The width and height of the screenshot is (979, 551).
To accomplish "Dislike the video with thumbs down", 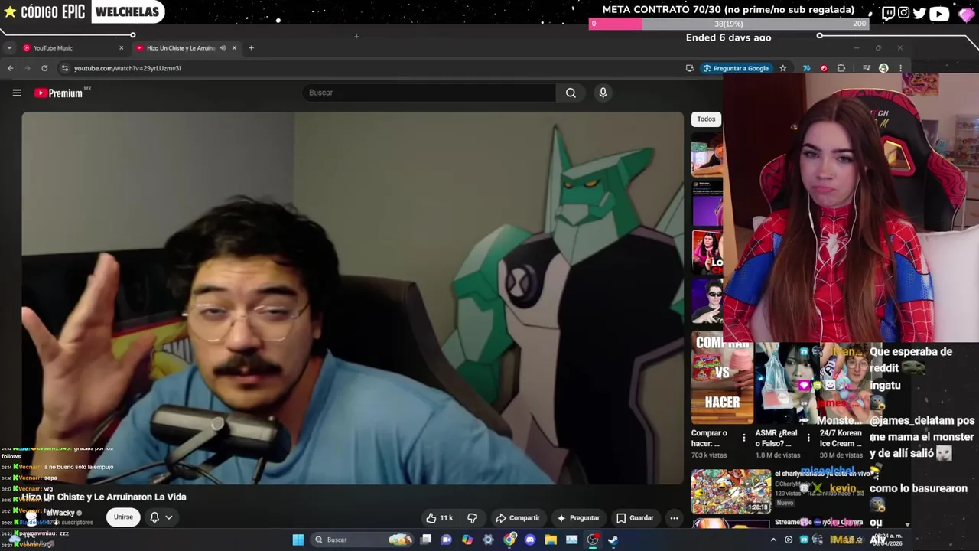I will (x=472, y=518).
